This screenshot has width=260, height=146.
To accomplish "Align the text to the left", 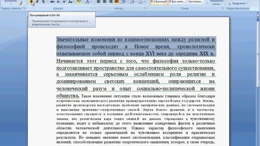I will [99, 2].
